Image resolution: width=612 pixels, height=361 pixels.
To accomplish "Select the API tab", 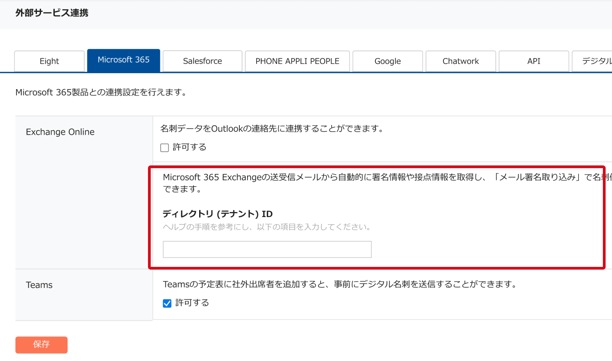I will (x=533, y=61).
